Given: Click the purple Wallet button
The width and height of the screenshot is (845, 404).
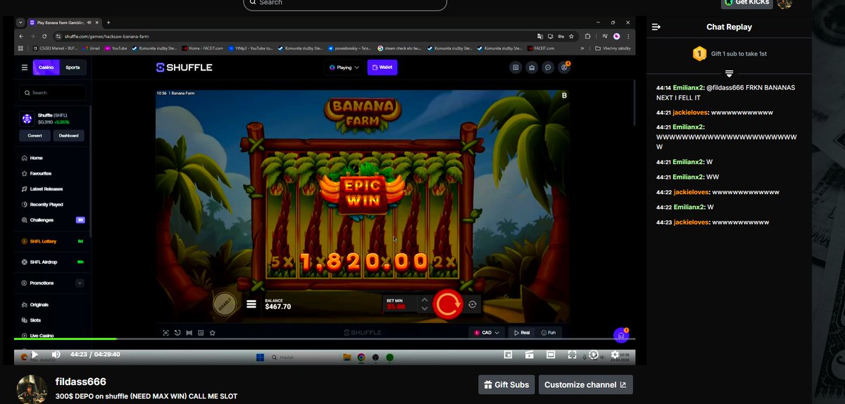Looking at the screenshot, I should click(382, 68).
